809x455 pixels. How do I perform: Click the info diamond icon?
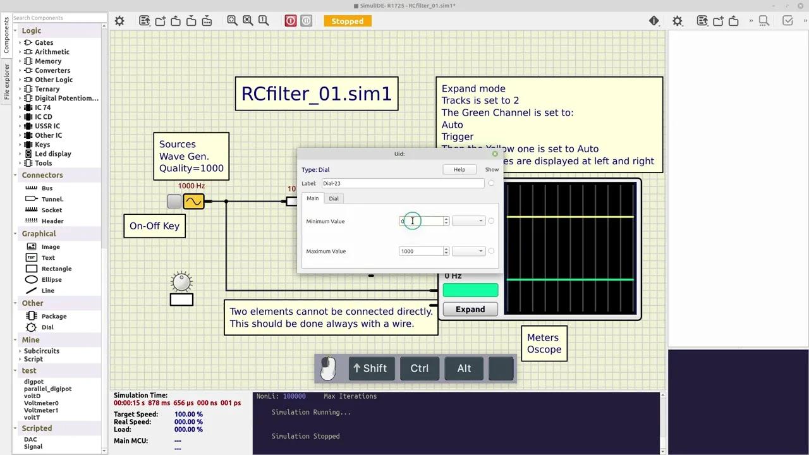(654, 21)
